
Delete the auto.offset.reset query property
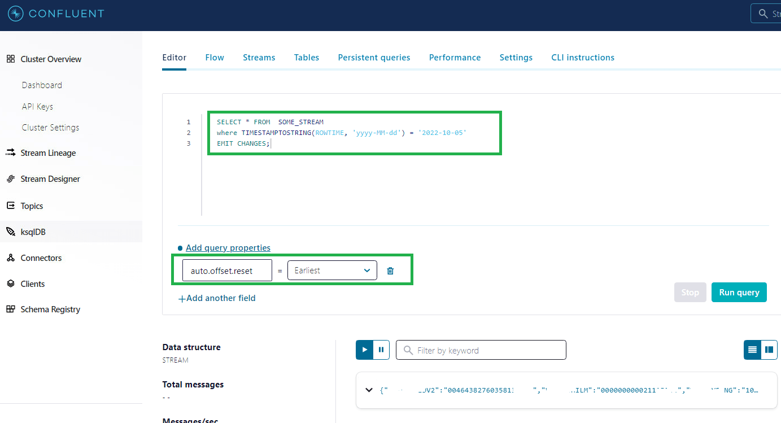click(x=390, y=270)
